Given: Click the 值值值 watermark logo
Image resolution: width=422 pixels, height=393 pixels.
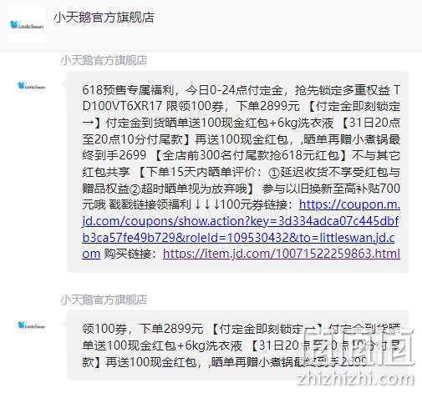Looking at the screenshot, I should pos(359,346).
